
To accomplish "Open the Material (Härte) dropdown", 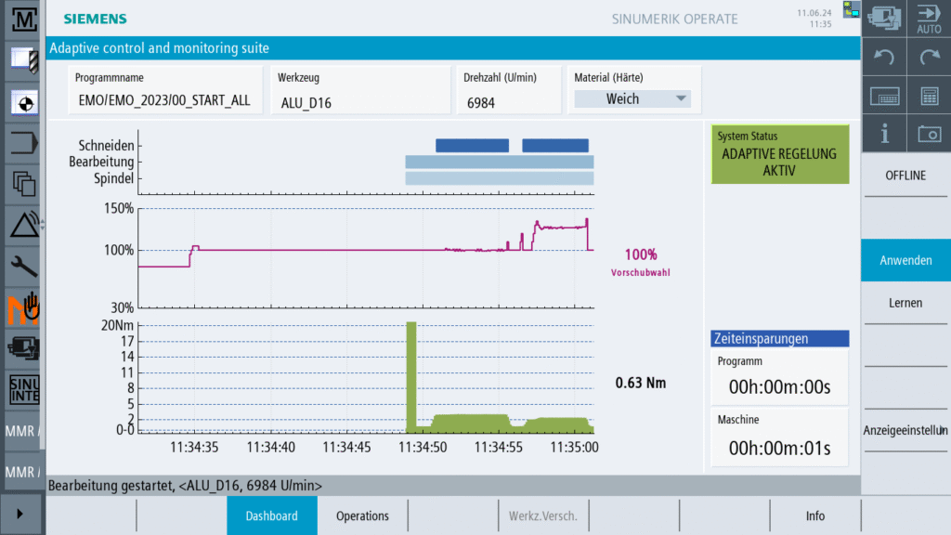I will click(632, 98).
